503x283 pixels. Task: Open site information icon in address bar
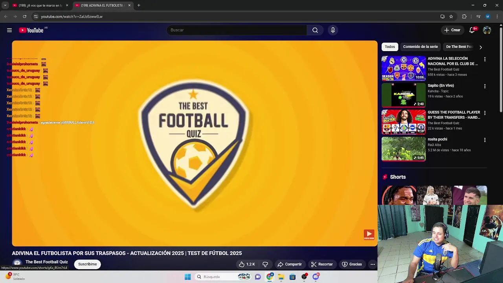pyautogui.click(x=36, y=17)
